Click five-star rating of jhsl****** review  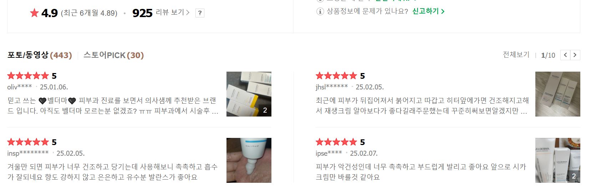click(336, 76)
